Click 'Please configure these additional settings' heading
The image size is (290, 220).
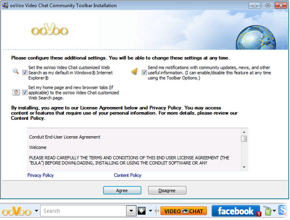tap(120, 58)
